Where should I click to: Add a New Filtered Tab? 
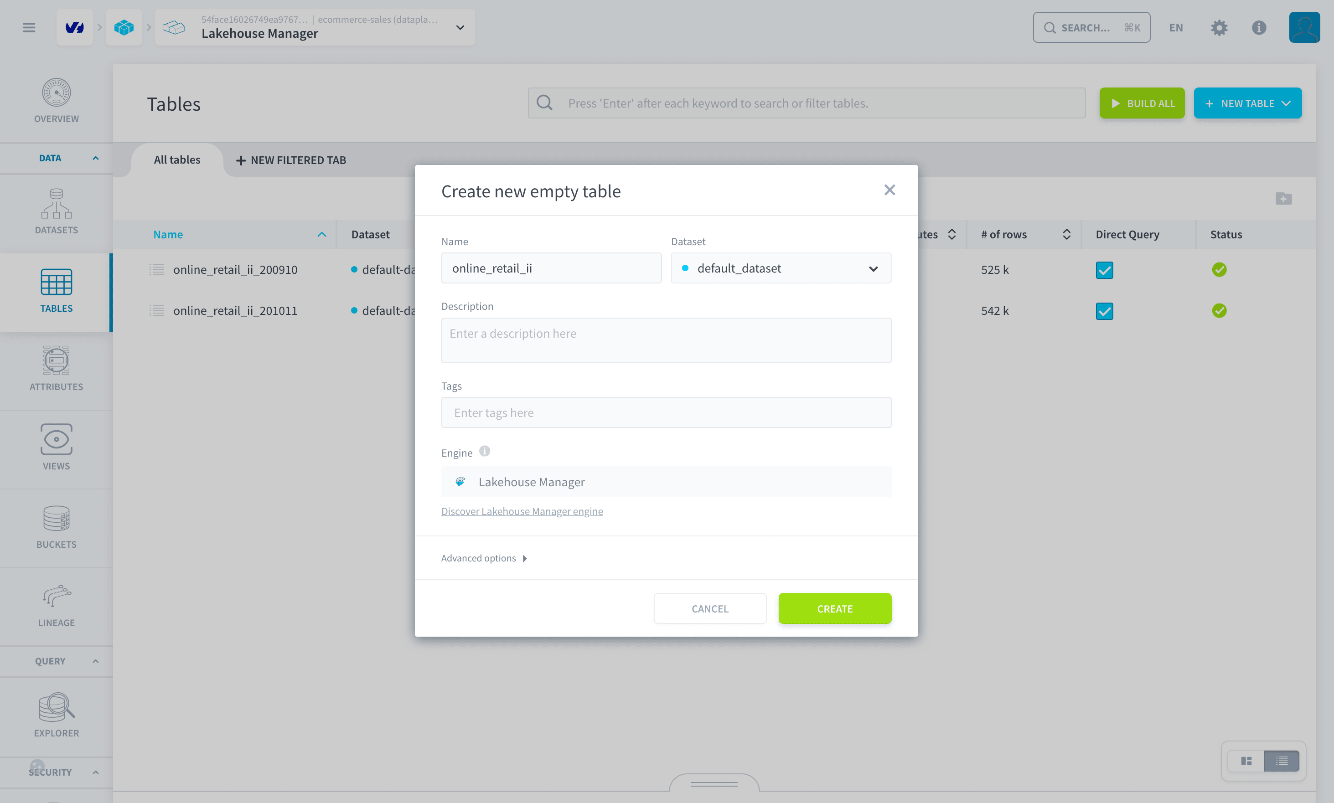pos(290,160)
